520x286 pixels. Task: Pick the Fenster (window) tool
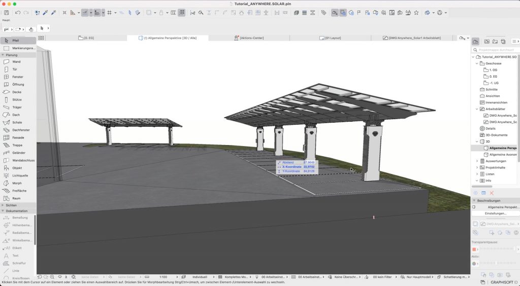(x=18, y=77)
